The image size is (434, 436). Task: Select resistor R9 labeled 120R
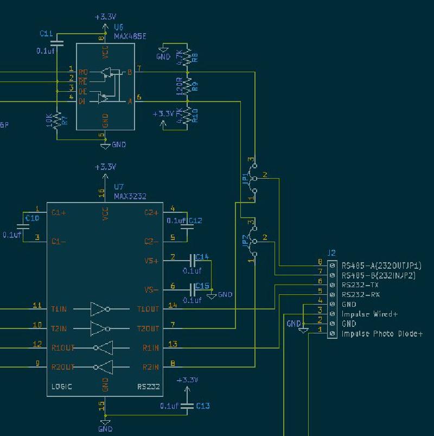click(187, 87)
